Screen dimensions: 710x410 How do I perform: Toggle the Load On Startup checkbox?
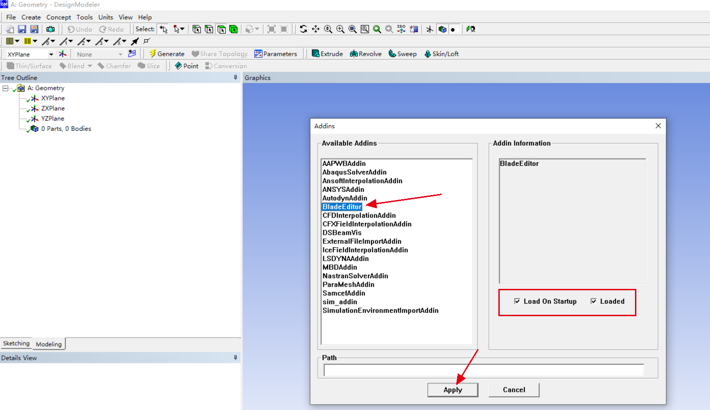click(517, 301)
